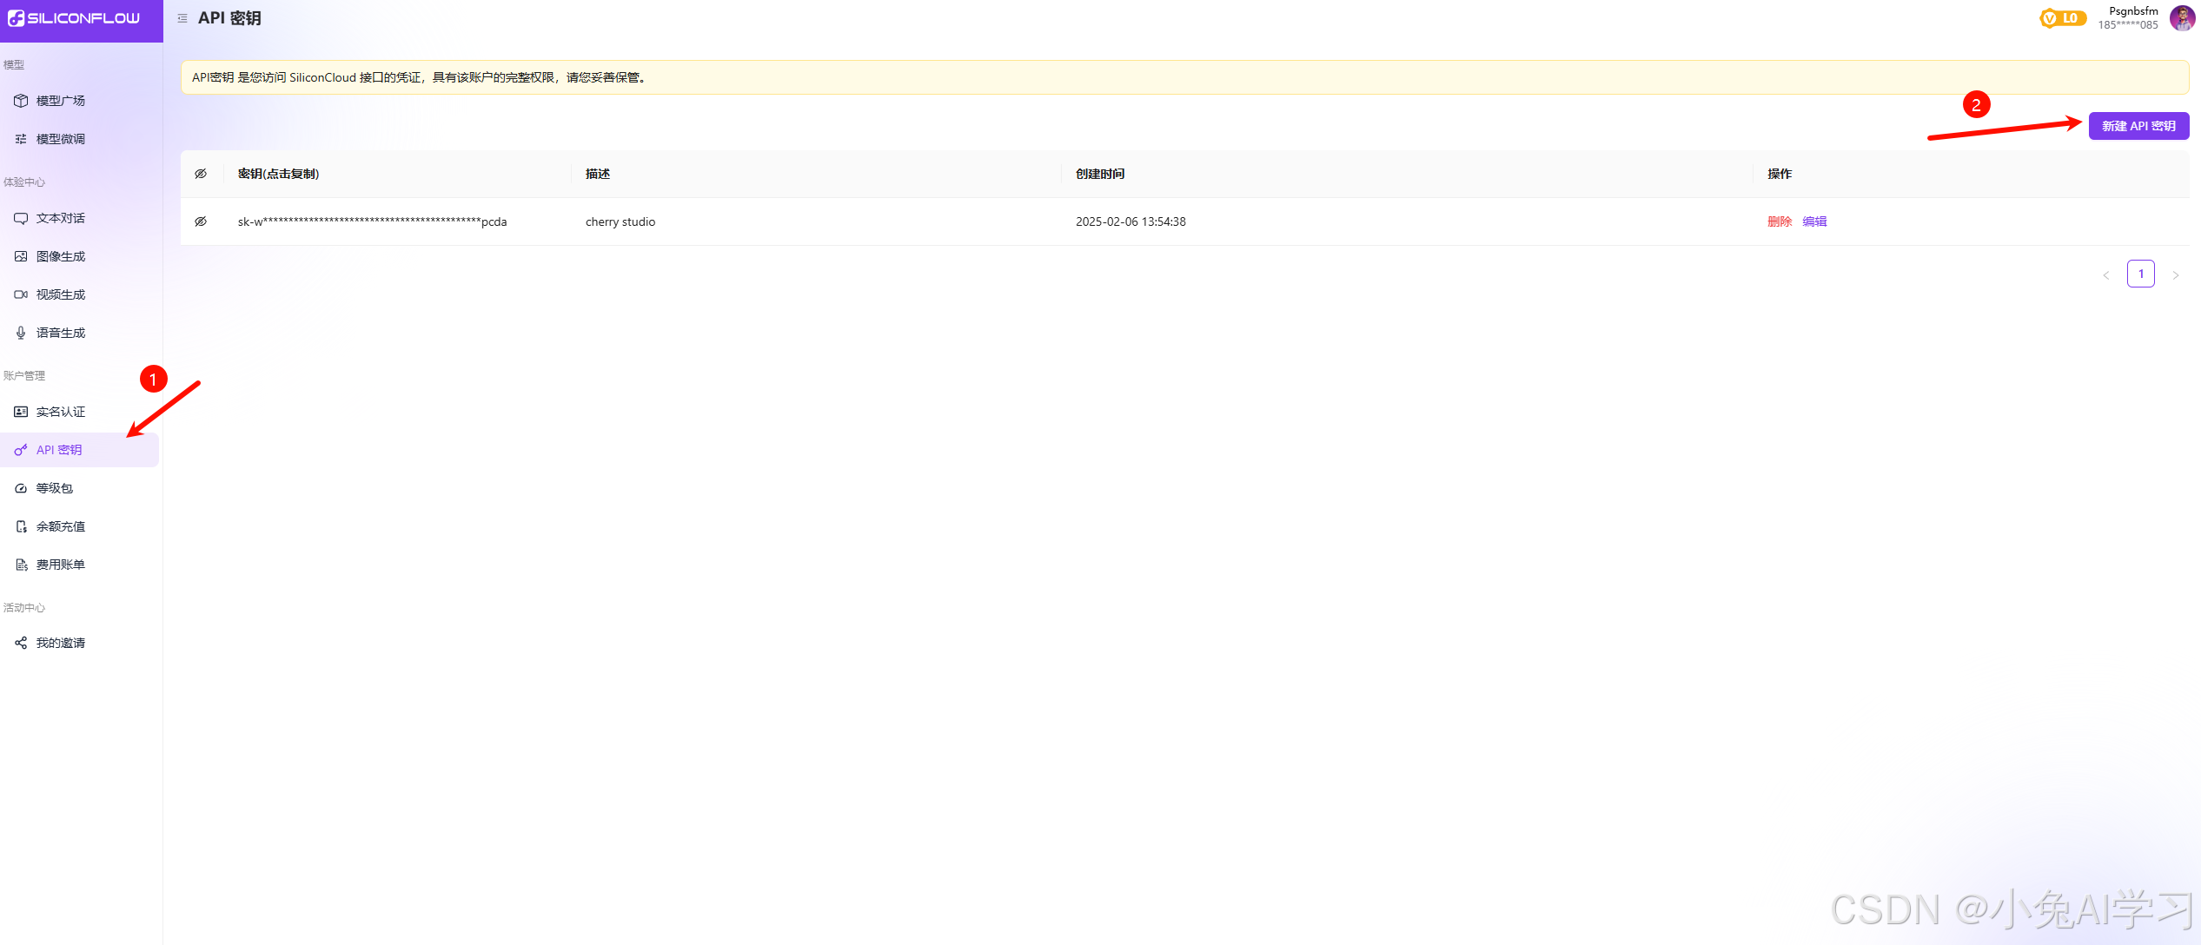Toggle visibility of all keys in header

point(201,174)
